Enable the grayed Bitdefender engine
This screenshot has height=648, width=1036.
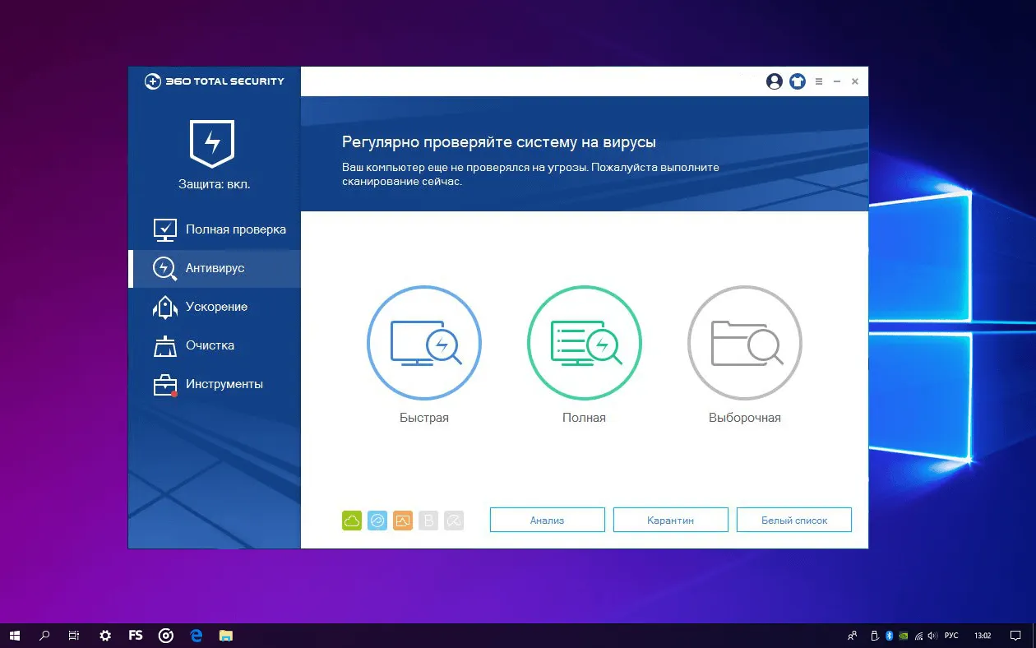[428, 520]
